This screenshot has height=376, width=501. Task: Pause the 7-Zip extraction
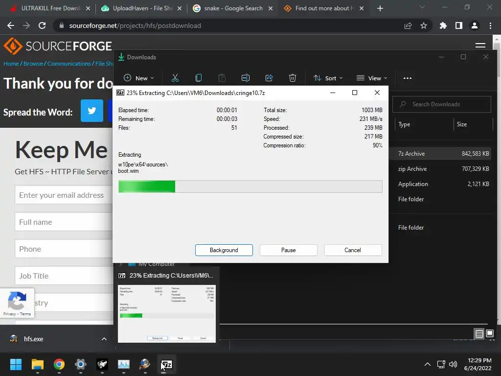[x=289, y=250]
